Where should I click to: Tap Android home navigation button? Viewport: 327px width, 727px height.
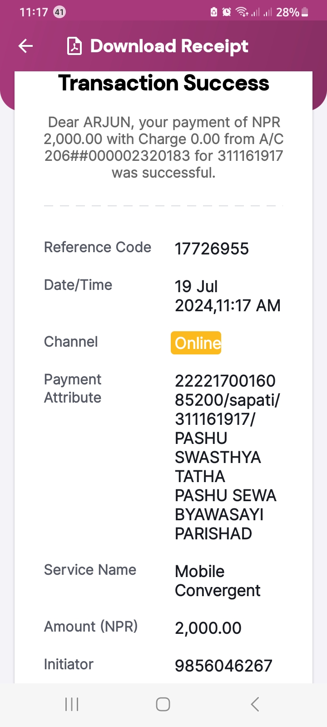[x=163, y=704]
